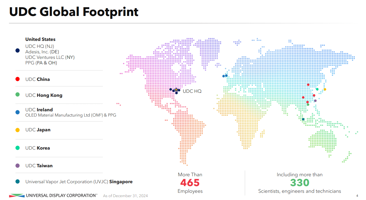Click the red UDC China legend dot
The image size is (366, 200).
(17, 79)
